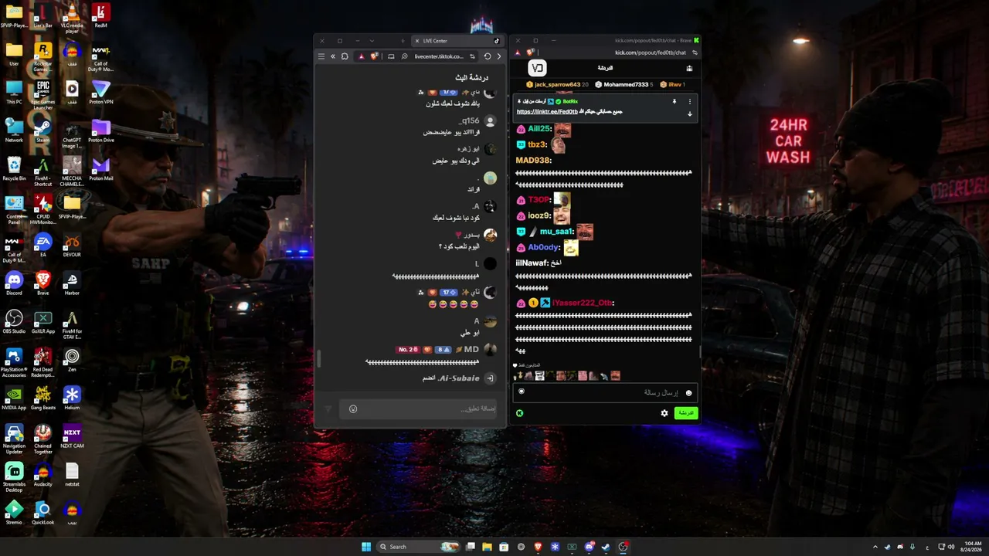Click the green chat send button in Kick
989x556 pixels.
click(x=686, y=413)
